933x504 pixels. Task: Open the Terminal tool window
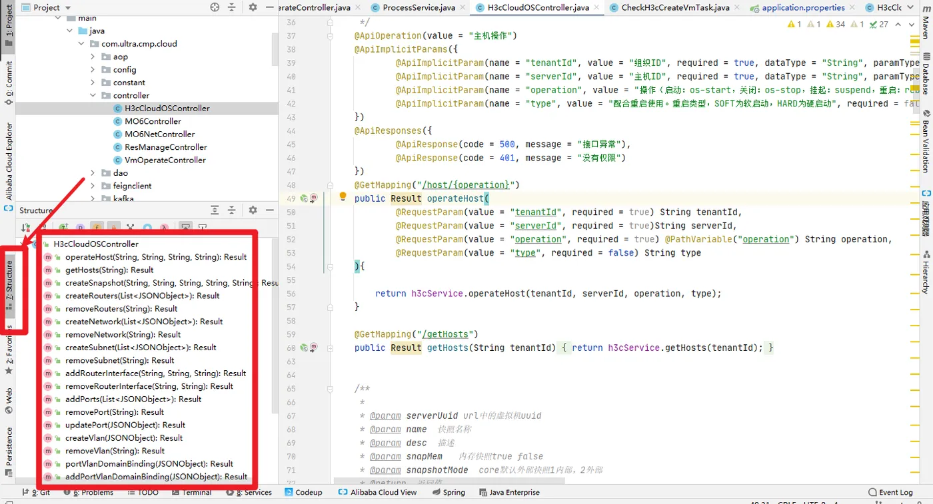coord(191,493)
